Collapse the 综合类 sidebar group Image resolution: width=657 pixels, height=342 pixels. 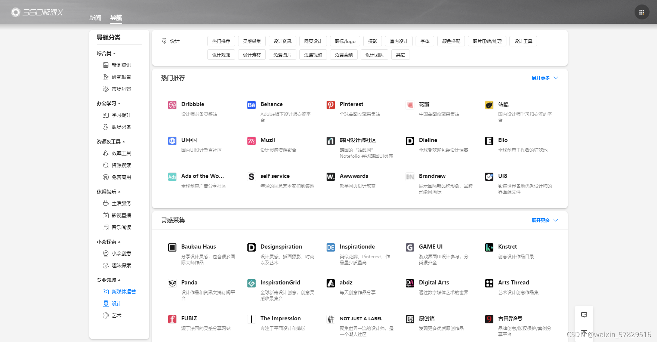pyautogui.click(x=106, y=53)
